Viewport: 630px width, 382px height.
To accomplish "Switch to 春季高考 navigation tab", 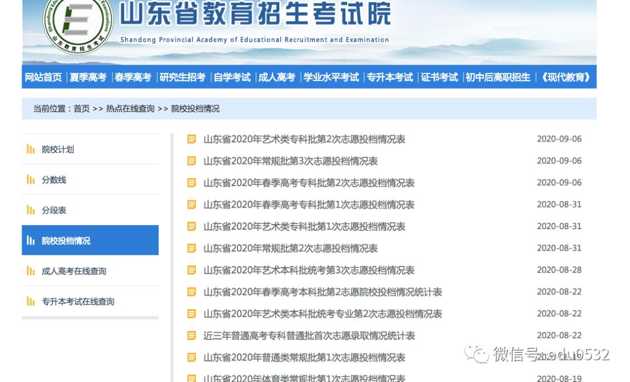I will pos(133,76).
